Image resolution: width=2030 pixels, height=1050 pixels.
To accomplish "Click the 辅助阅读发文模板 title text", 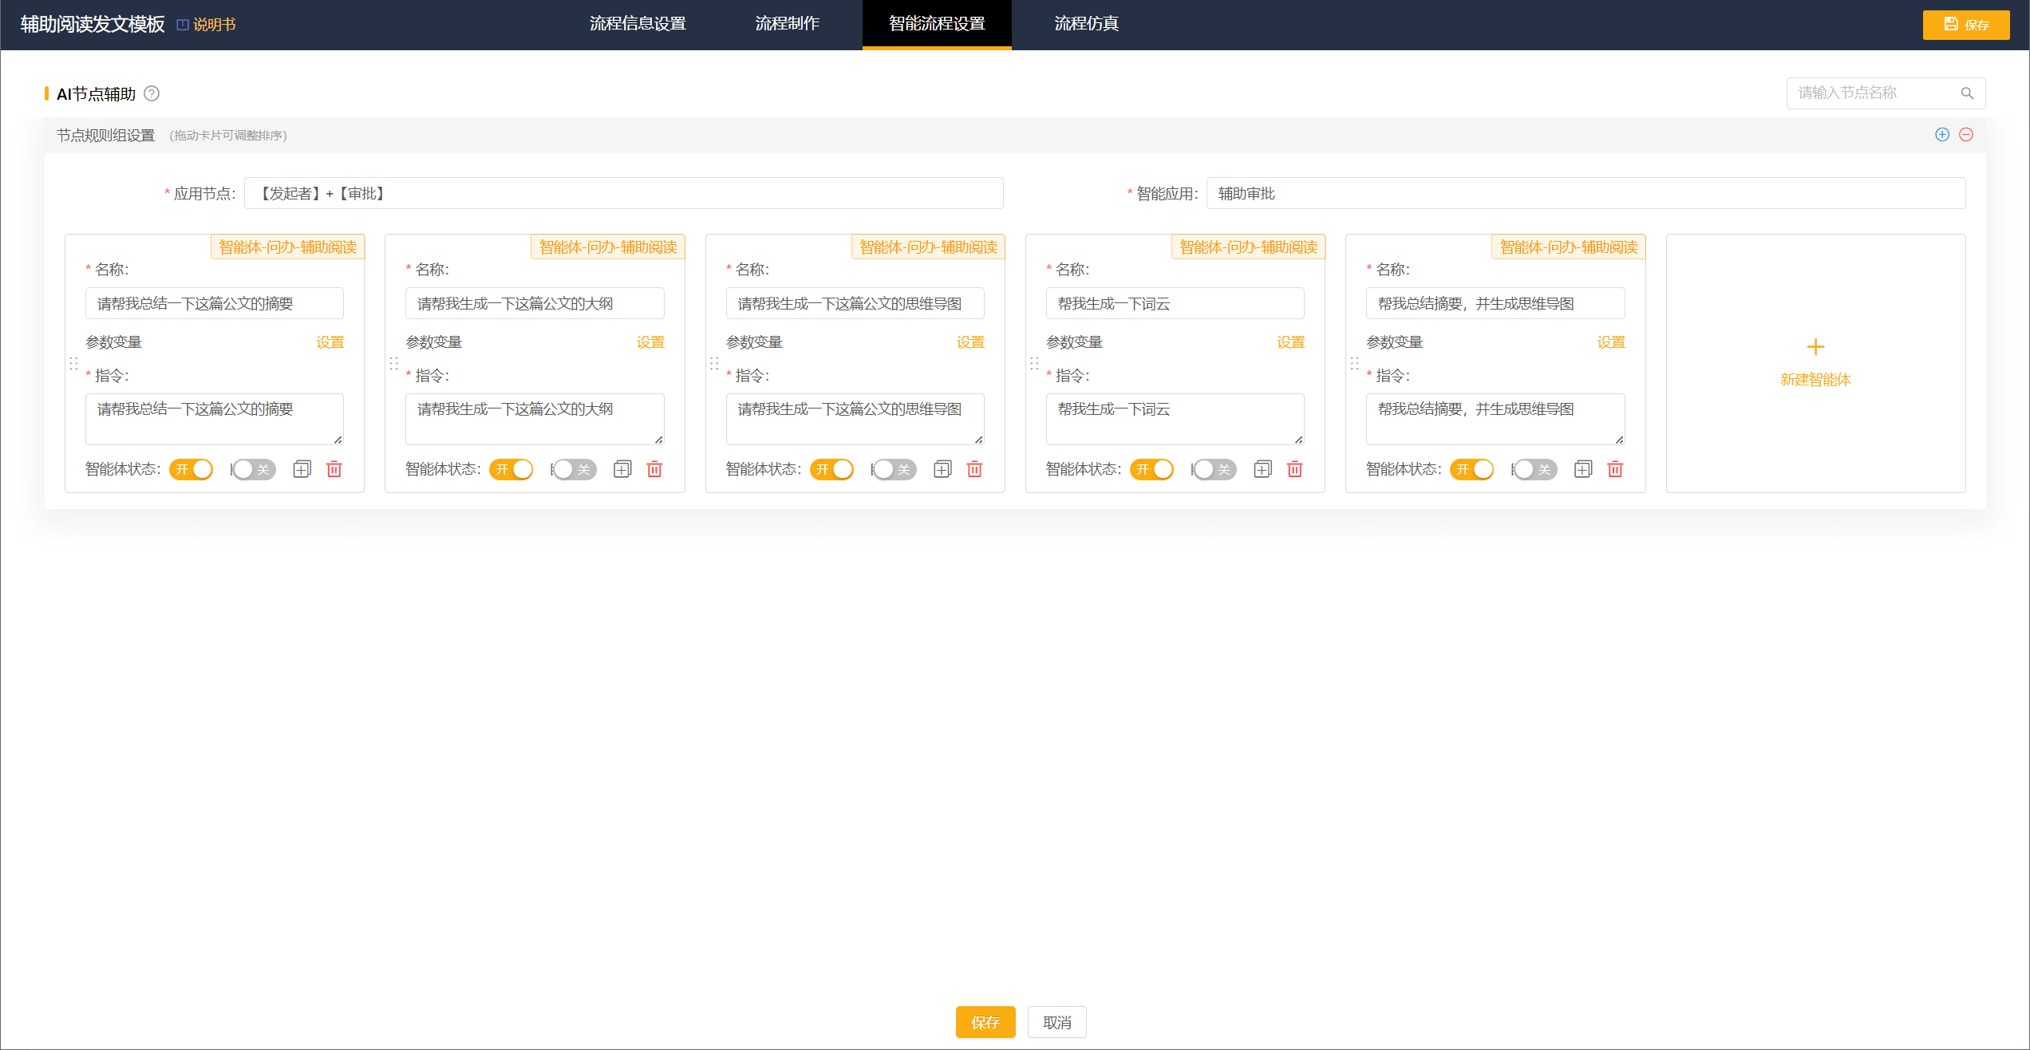I will coord(93,25).
